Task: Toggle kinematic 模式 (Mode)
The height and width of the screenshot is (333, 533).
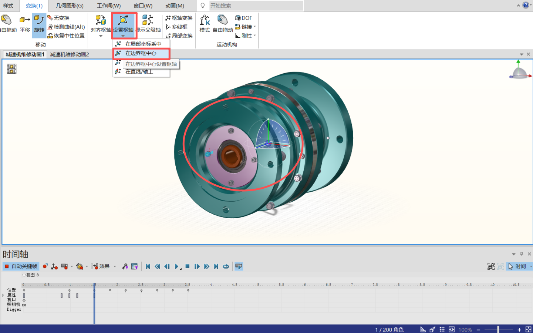Action: click(x=205, y=24)
